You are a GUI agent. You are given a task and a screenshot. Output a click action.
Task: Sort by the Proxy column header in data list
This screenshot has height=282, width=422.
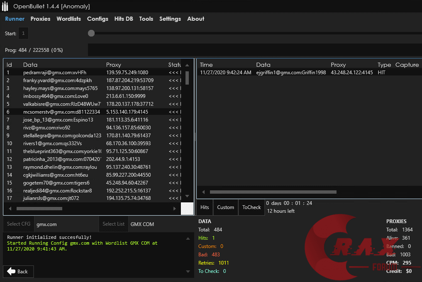[x=114, y=65]
